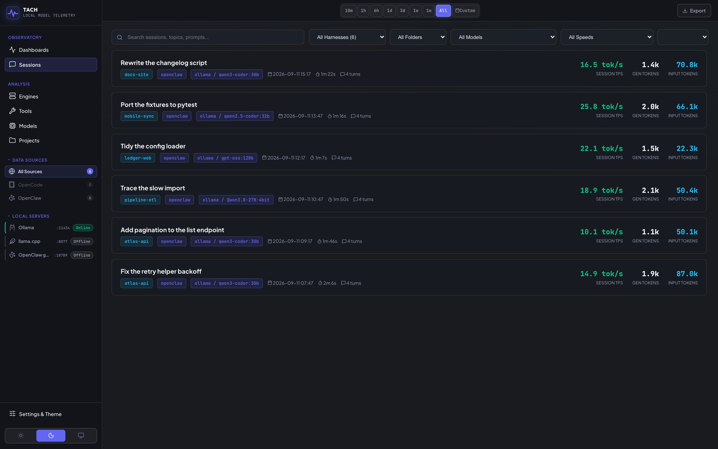The width and height of the screenshot is (718, 449).
Task: Click the llama.cpp Offline status badge
Action: [82, 241]
